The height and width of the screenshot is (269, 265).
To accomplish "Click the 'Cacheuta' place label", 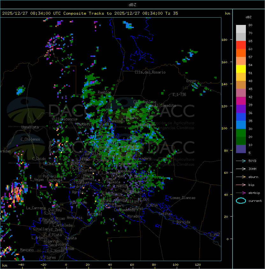I will pyautogui.click(x=54, y=180).
